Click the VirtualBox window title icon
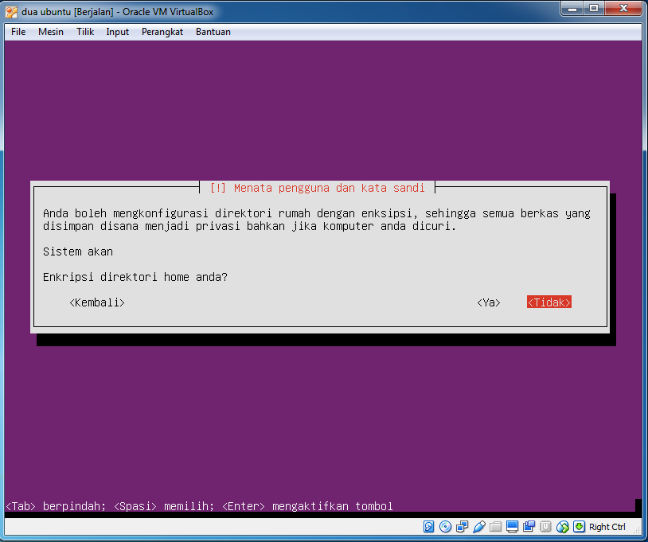This screenshot has height=542, width=648. 11,12
